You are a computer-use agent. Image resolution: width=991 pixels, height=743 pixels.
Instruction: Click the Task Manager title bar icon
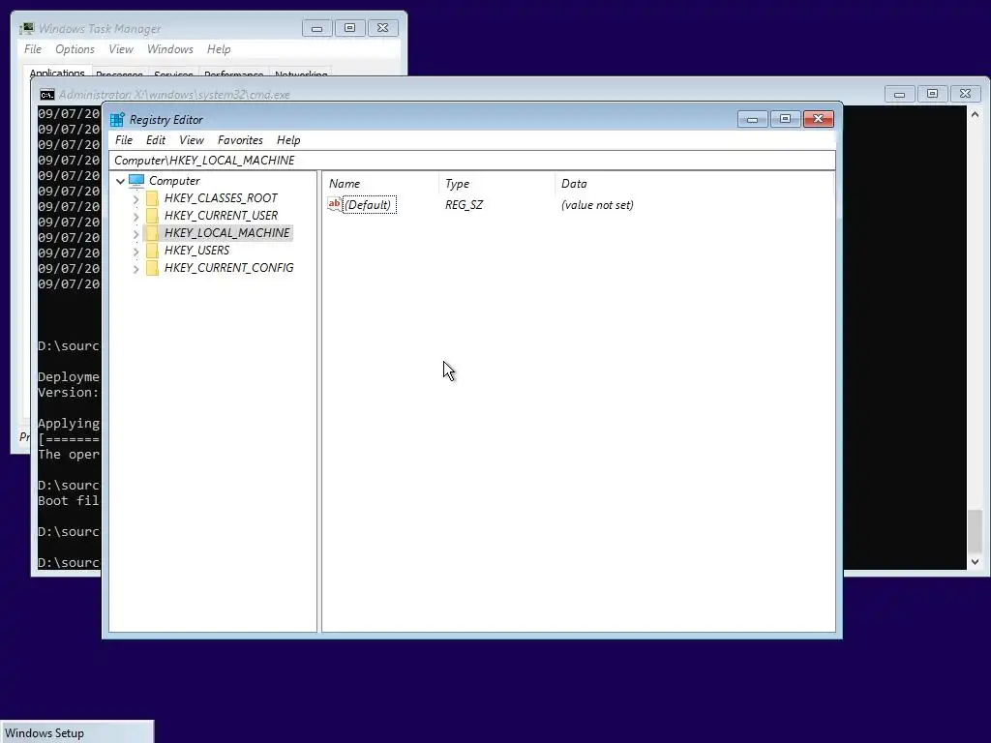26,28
